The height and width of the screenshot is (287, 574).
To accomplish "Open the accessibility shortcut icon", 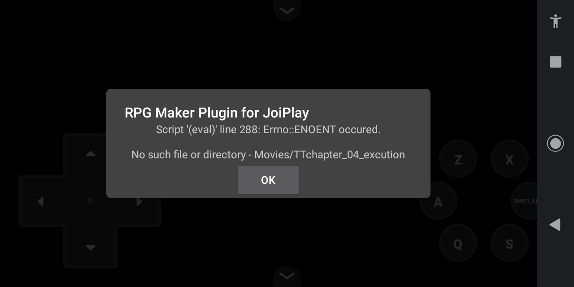I will pos(555,21).
